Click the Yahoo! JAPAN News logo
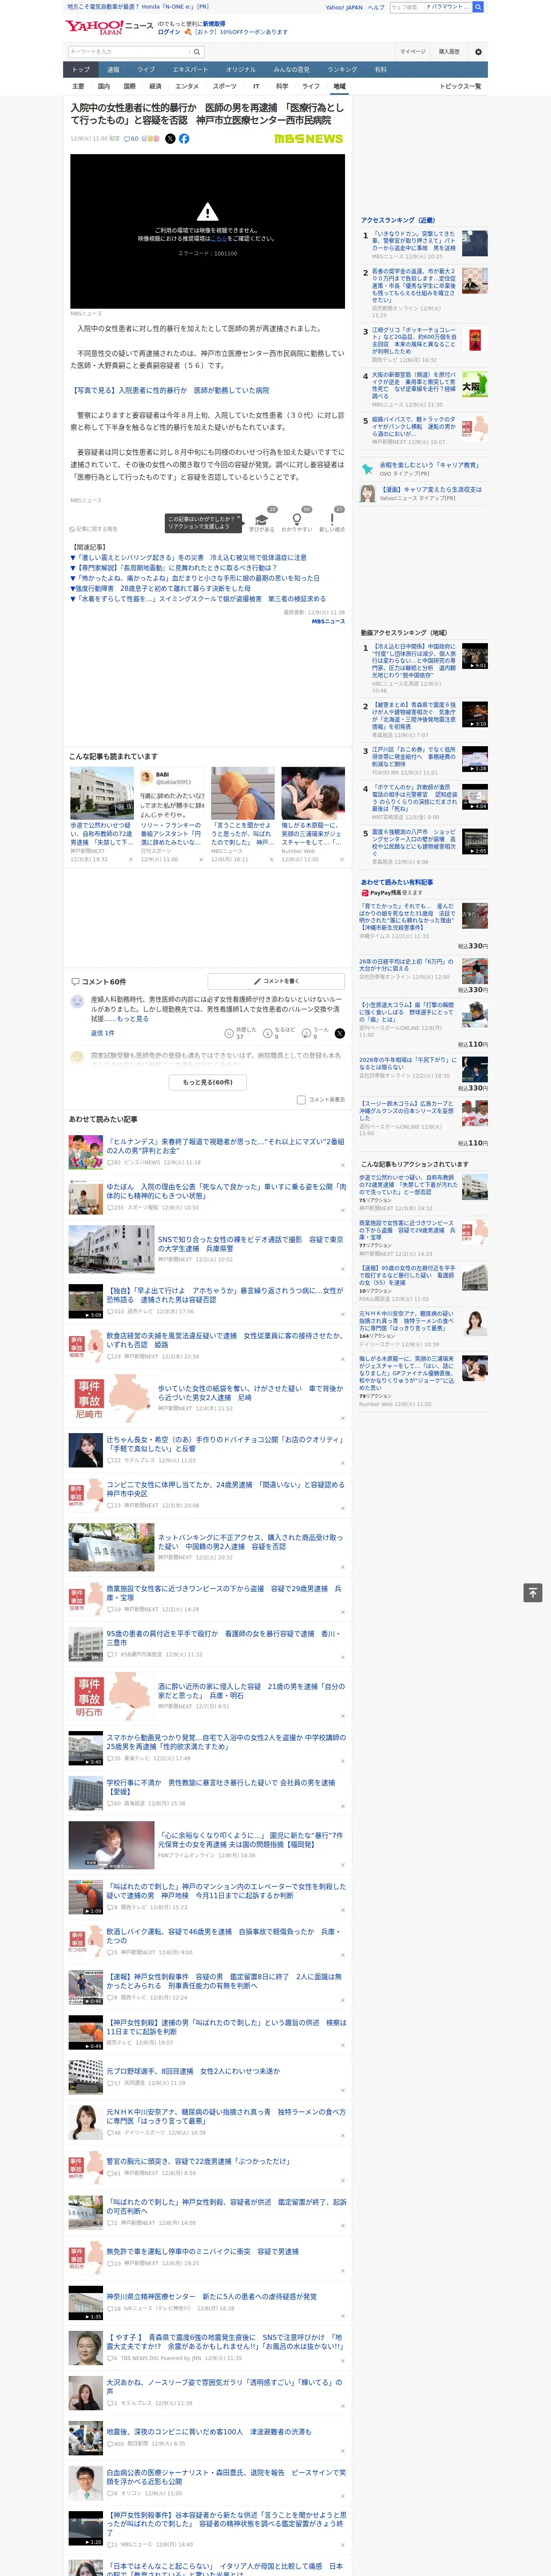551x2576 pixels. click(x=109, y=27)
